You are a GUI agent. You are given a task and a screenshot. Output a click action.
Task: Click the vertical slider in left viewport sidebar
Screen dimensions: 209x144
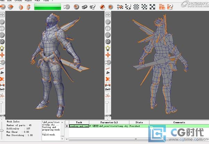1,107
